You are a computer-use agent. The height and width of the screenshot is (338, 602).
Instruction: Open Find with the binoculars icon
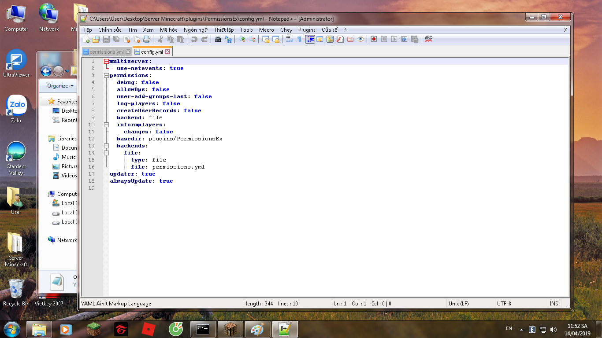[x=218, y=39]
